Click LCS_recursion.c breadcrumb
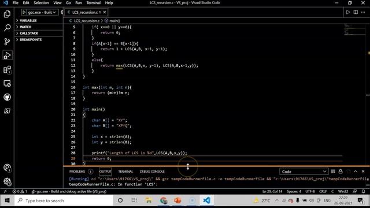The height and width of the screenshot is (208, 370). [x=84, y=21]
